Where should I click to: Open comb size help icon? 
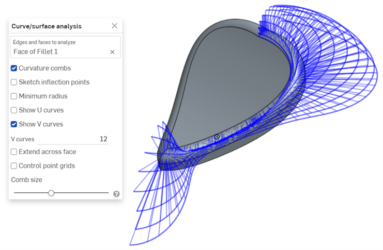click(x=116, y=194)
